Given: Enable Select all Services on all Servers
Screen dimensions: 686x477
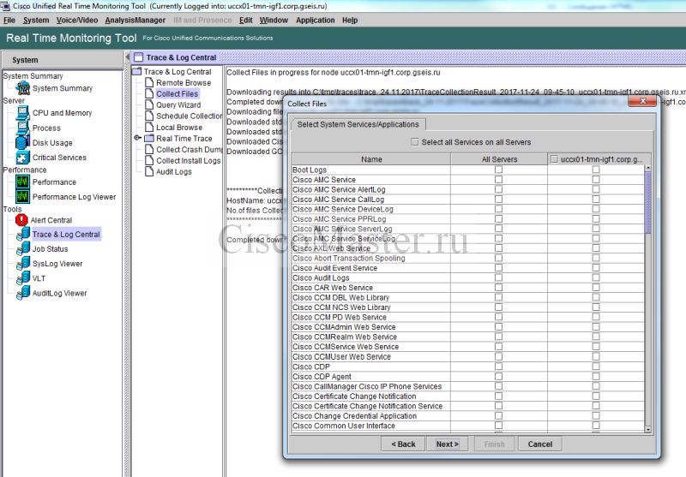Looking at the screenshot, I should pyautogui.click(x=415, y=142).
